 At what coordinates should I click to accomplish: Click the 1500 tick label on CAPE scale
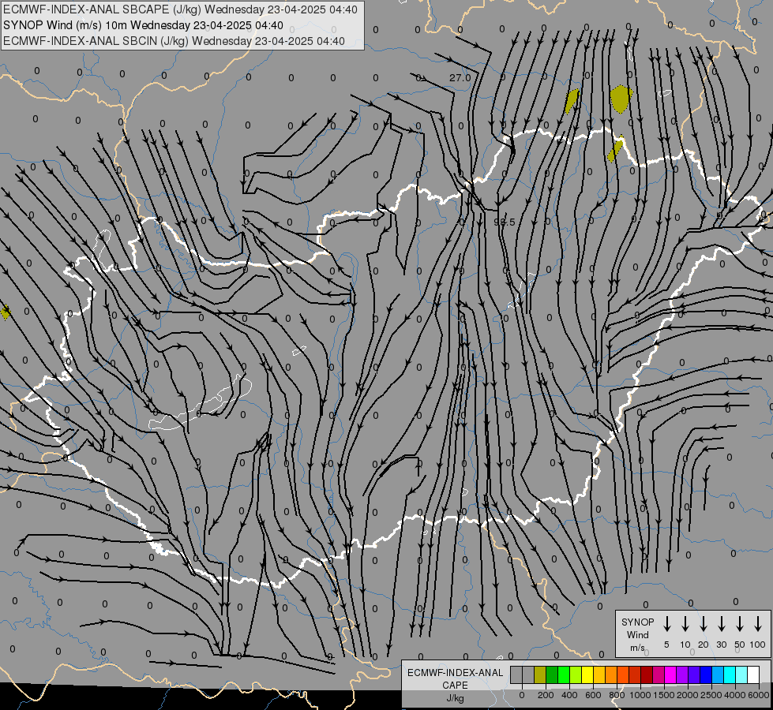(x=664, y=695)
